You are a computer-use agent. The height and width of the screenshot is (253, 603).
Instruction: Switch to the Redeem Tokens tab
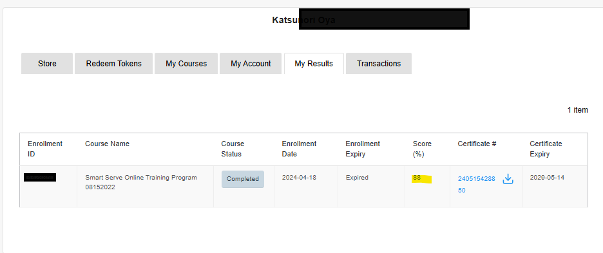click(x=114, y=64)
